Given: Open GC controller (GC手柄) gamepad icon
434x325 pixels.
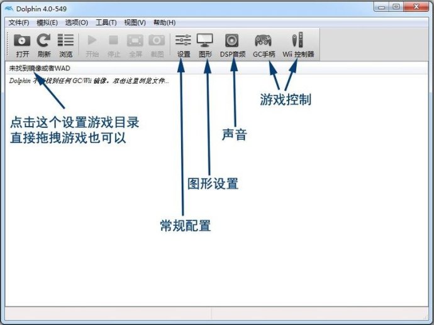Looking at the screenshot, I should (263, 41).
